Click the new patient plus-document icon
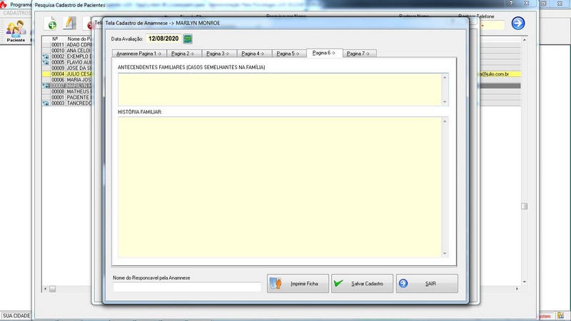Screen dimensions: 571x321 tap(51, 24)
